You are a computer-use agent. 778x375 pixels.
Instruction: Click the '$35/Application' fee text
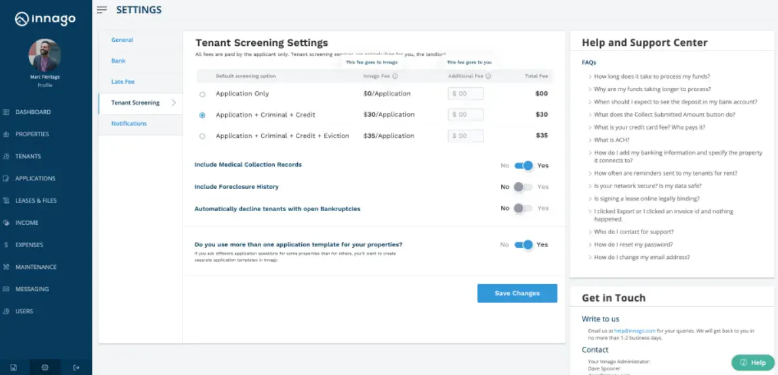coord(388,136)
